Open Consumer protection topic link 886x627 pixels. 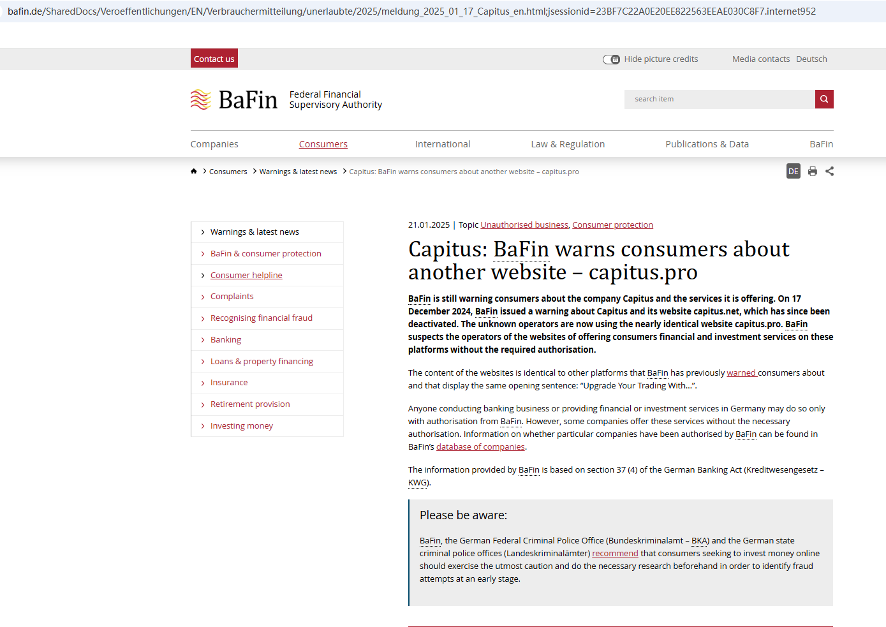(x=612, y=225)
